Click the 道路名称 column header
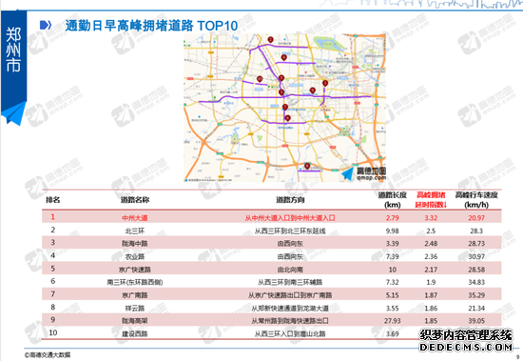Viewport: 523px width, 361px height. [x=135, y=200]
